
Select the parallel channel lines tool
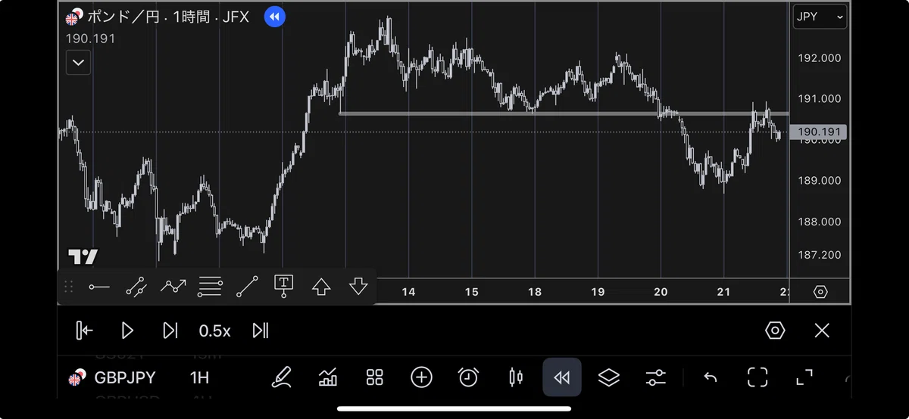pyautogui.click(x=210, y=287)
